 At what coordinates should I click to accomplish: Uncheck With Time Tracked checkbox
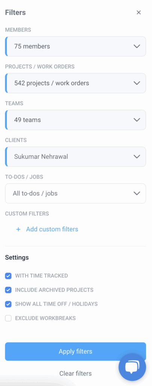(8, 276)
